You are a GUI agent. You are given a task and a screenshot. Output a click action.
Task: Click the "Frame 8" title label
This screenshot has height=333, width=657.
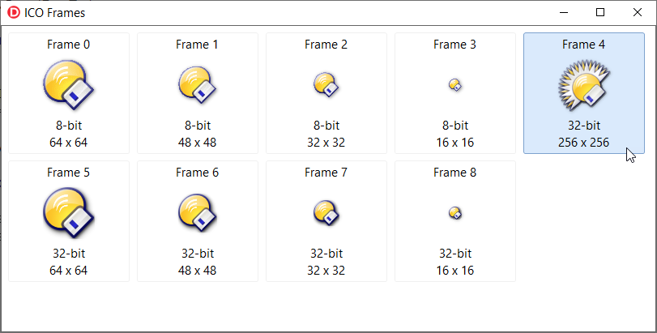pyautogui.click(x=455, y=173)
